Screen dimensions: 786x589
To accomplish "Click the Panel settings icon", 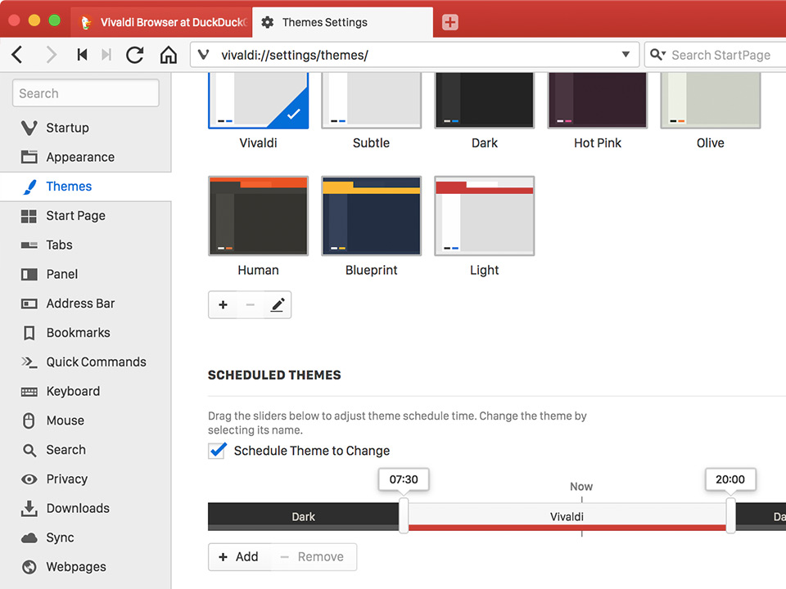I will (29, 275).
